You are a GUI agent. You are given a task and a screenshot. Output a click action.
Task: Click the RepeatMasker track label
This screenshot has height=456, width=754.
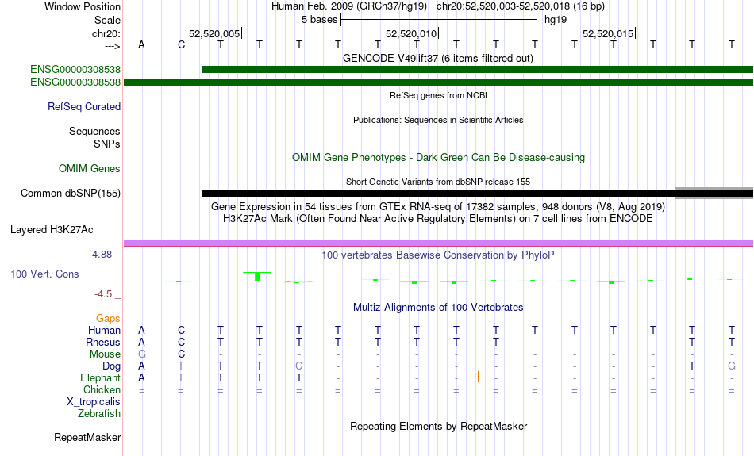point(87,437)
